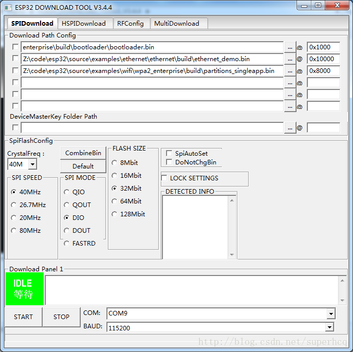
Task: Open the RFConfig tab
Action: point(132,24)
